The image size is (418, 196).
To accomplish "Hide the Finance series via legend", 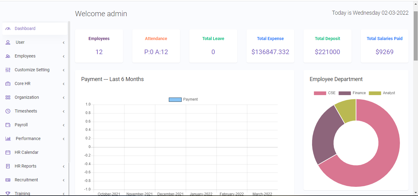I will click(x=345, y=93).
